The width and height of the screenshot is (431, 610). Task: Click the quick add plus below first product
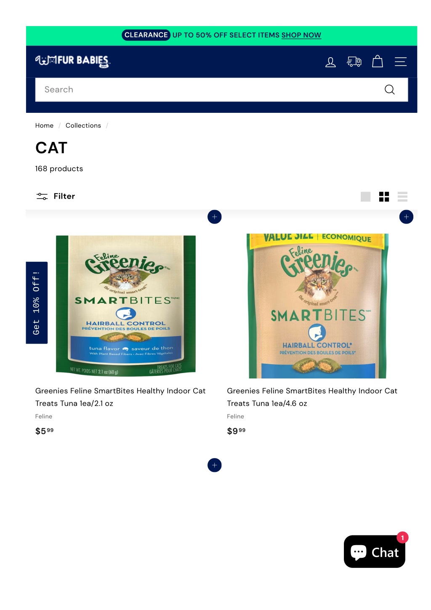coord(215,465)
